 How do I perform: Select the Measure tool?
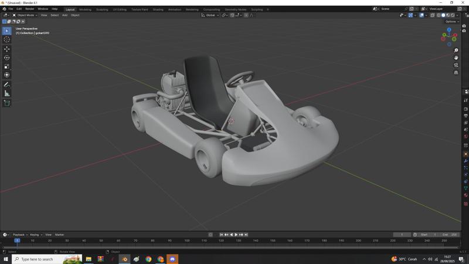pyautogui.click(x=7, y=93)
